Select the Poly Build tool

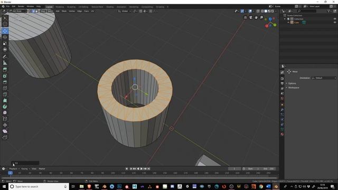coord(5,100)
